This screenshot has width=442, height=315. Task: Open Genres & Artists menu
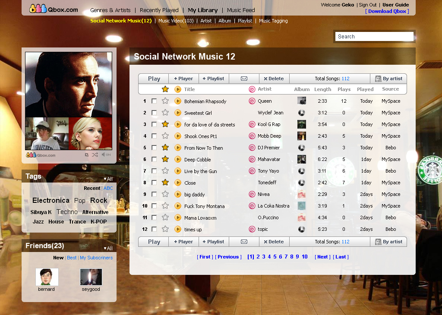point(110,10)
